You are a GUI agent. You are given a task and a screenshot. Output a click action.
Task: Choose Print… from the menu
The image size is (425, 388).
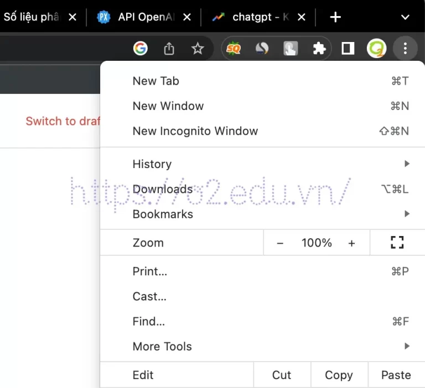tap(262, 271)
